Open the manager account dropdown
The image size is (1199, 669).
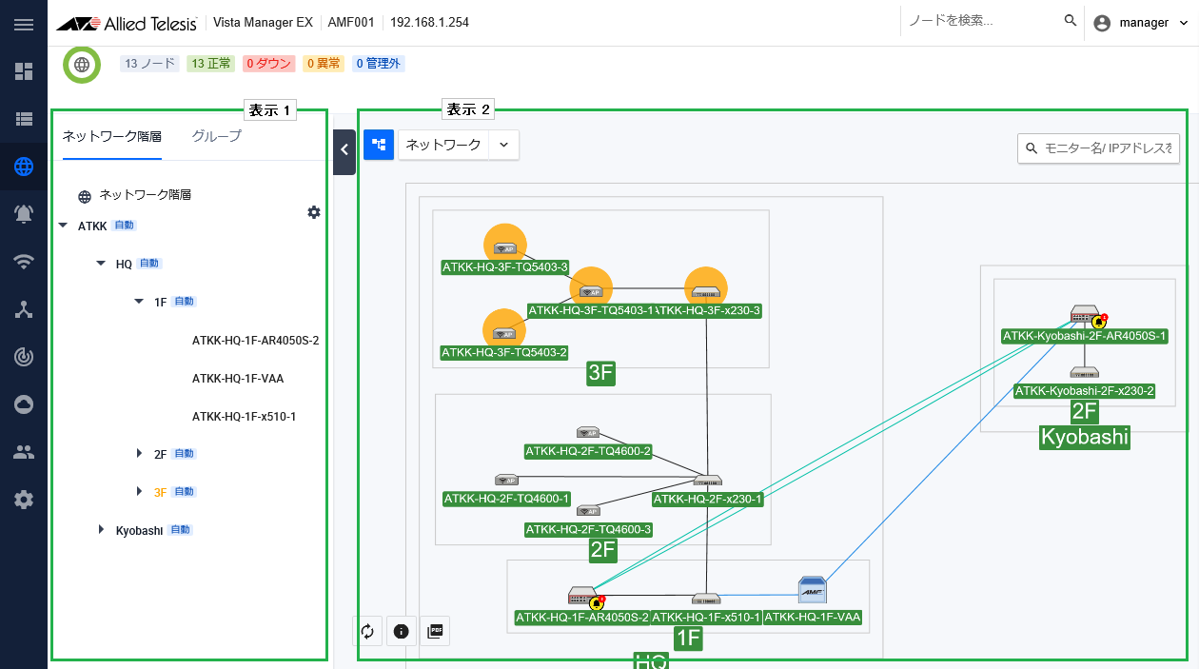[1142, 23]
